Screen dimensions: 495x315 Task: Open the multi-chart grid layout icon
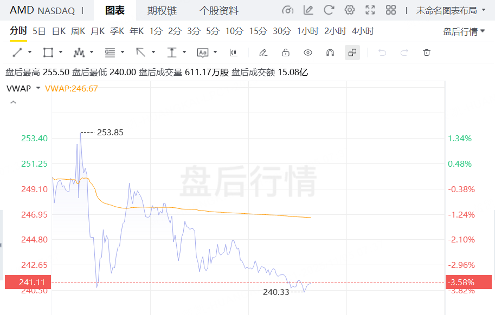coord(390,10)
